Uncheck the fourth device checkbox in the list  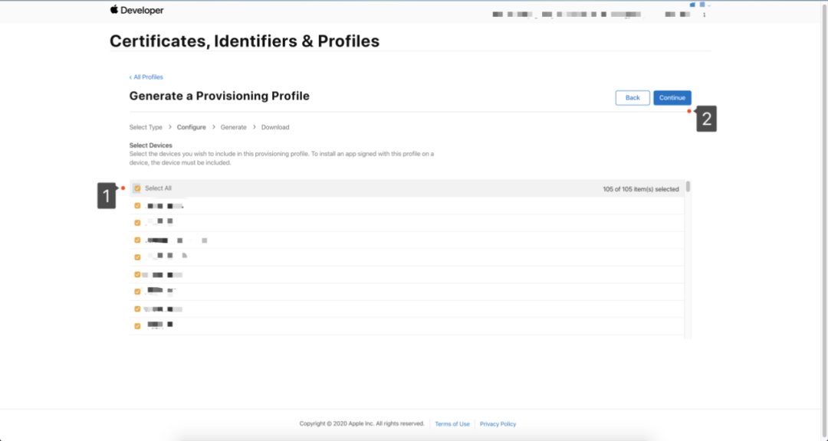coord(137,257)
